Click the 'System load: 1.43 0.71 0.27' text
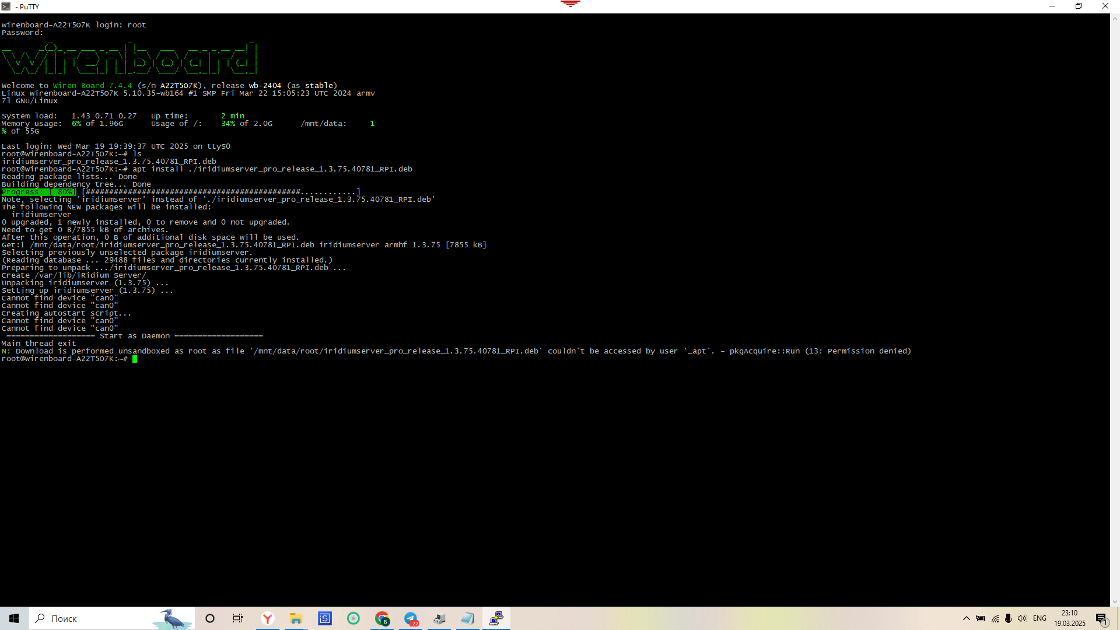 [x=69, y=116]
